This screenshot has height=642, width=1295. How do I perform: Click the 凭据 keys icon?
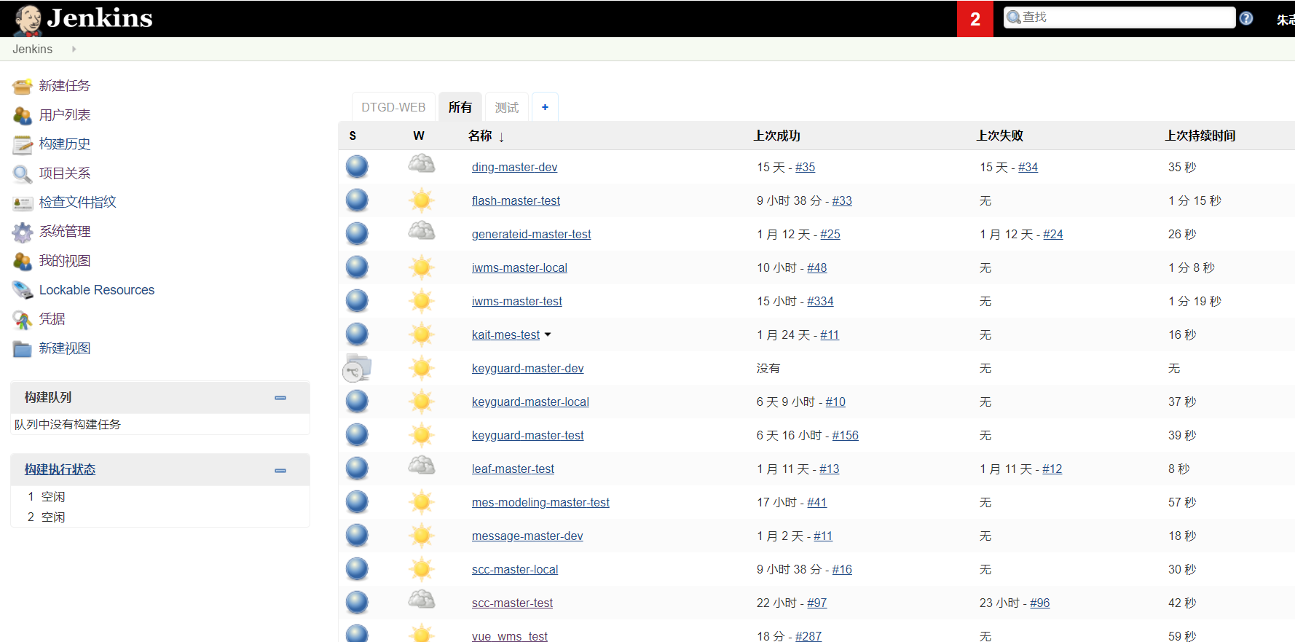point(23,319)
